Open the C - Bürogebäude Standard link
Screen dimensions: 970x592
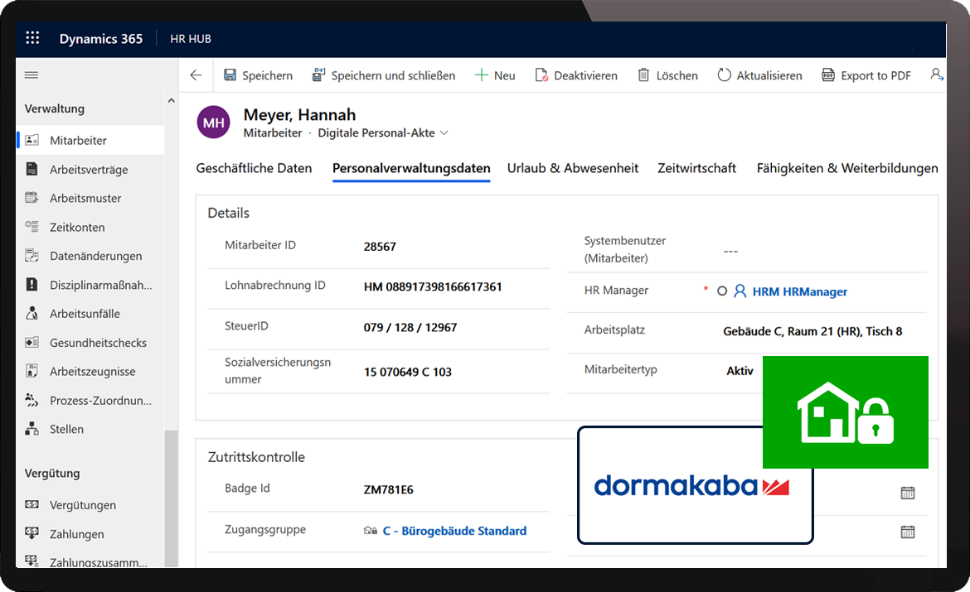click(x=454, y=531)
